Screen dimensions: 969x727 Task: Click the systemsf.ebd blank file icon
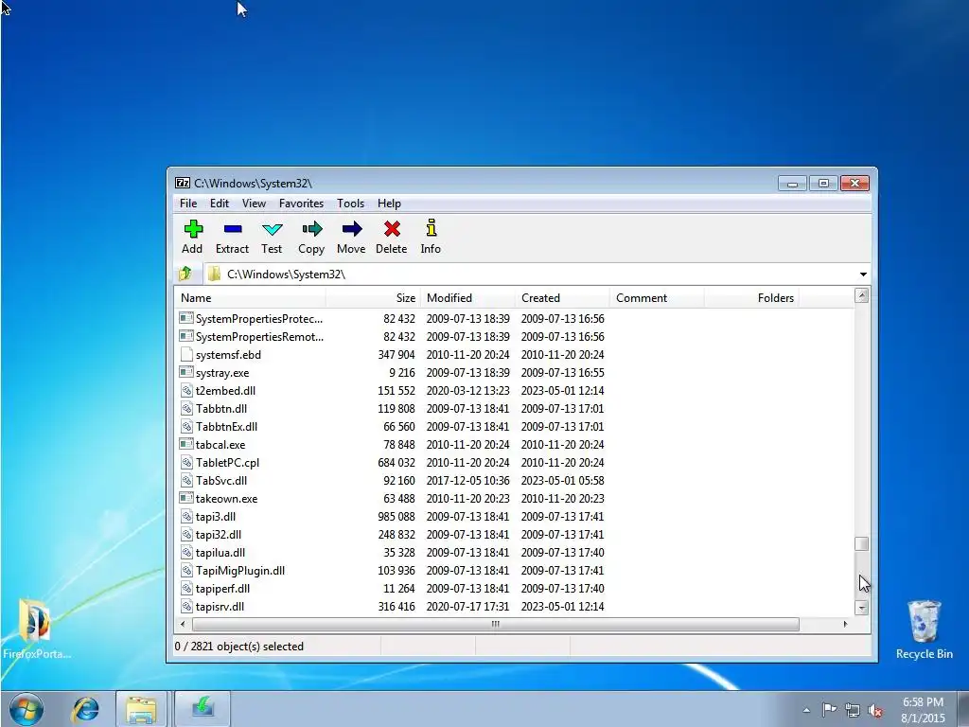pyautogui.click(x=186, y=354)
